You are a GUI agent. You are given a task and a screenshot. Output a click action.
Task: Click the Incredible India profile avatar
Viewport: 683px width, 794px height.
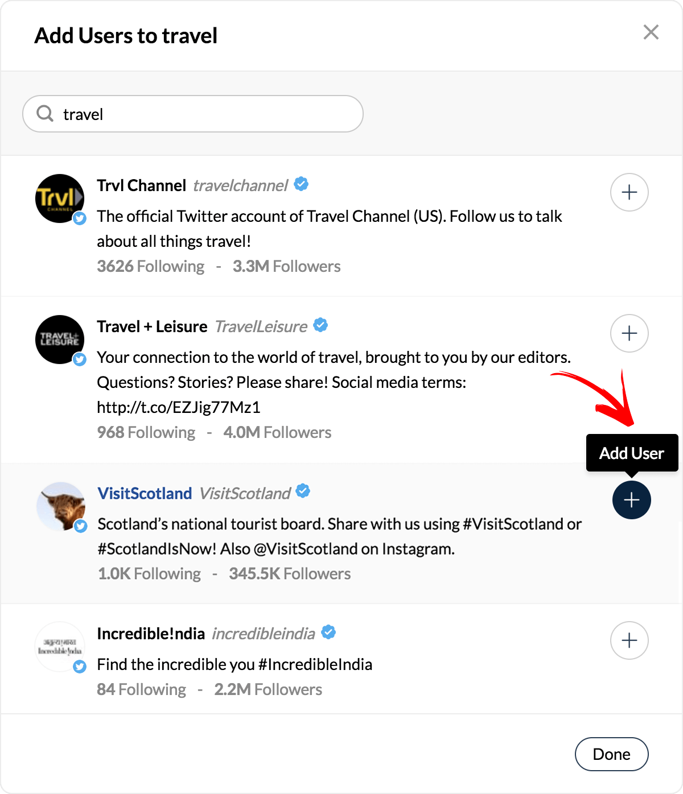[60, 647]
